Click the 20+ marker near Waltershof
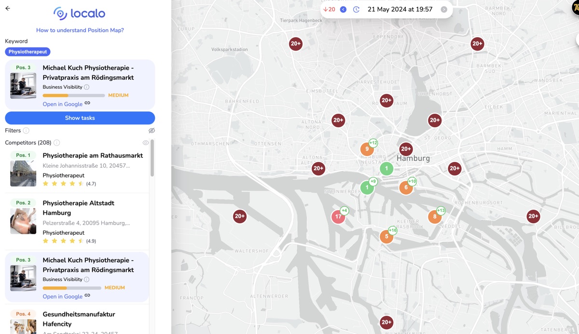 tap(240, 216)
